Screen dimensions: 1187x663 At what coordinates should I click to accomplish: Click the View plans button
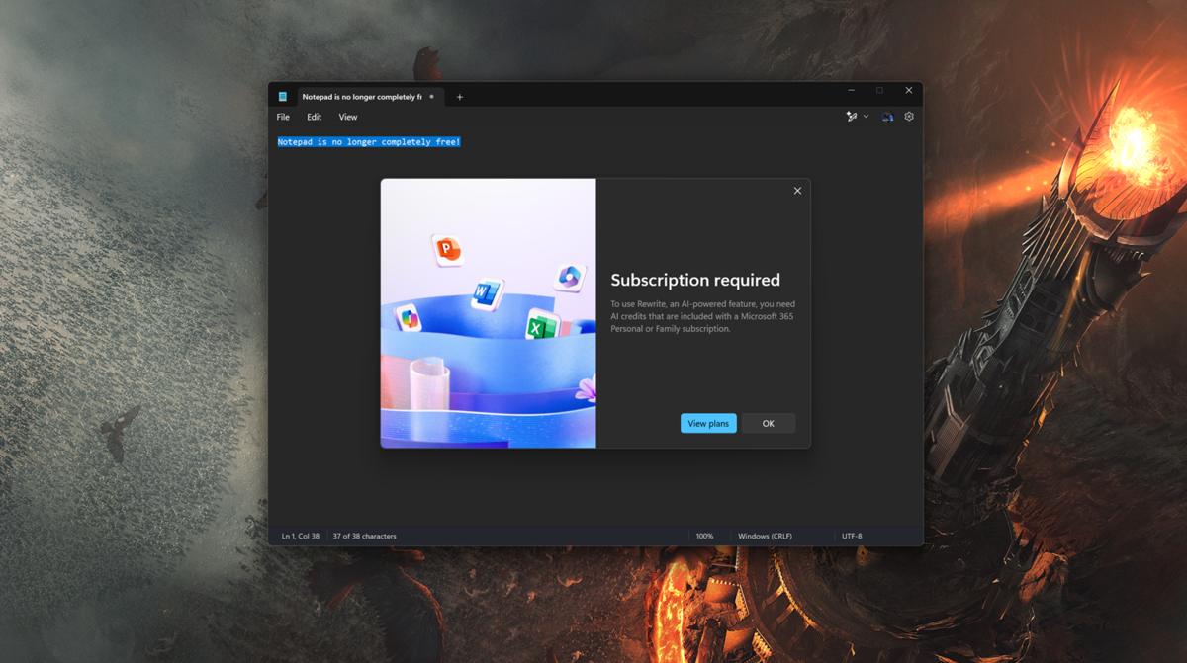pos(708,423)
